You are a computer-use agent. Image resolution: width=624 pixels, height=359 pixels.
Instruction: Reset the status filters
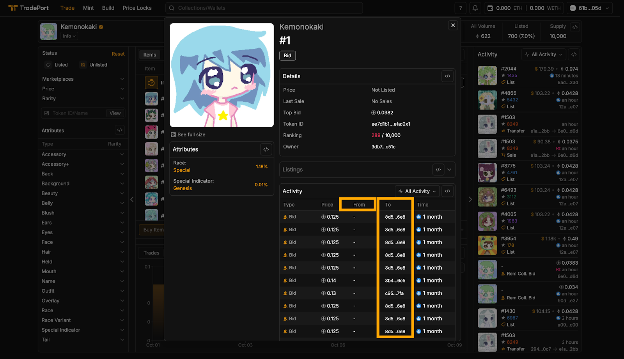[118, 54]
